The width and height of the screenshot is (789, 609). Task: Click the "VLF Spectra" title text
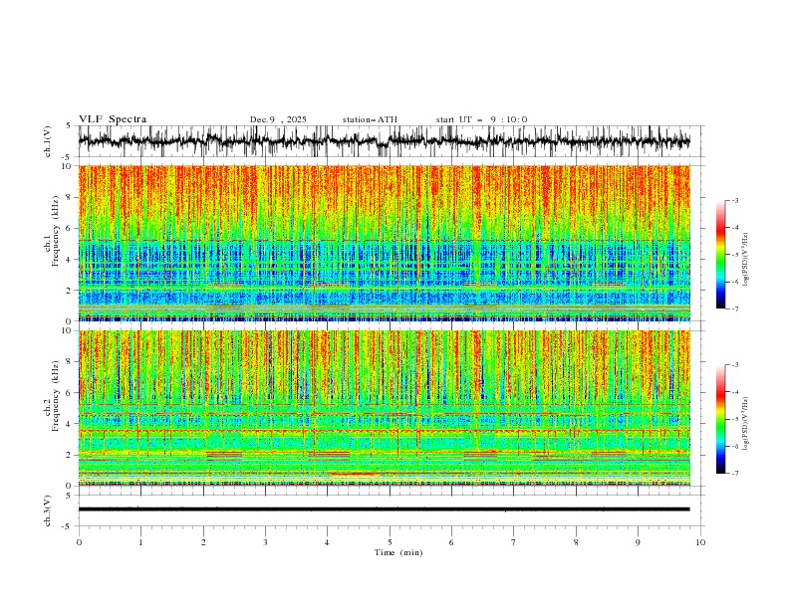113,119
